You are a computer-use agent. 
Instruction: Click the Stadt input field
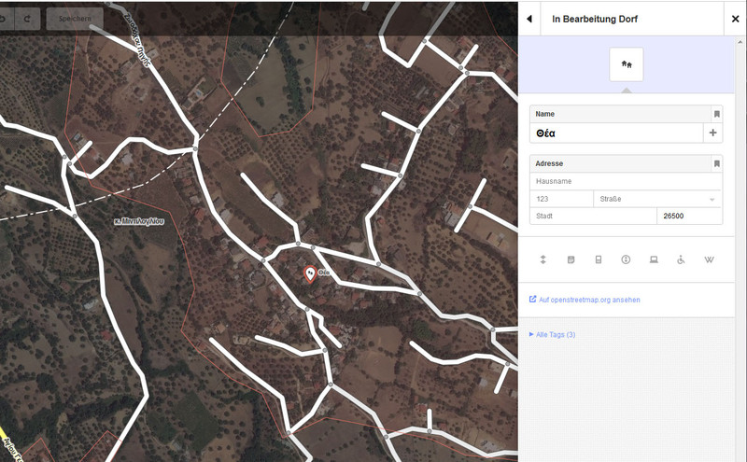(x=593, y=216)
